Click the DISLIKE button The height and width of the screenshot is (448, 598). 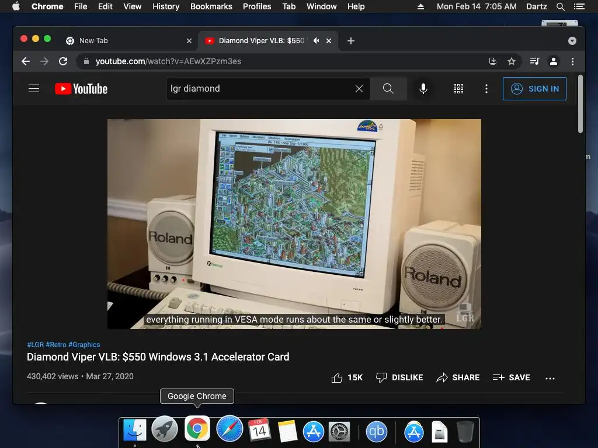[x=399, y=377]
